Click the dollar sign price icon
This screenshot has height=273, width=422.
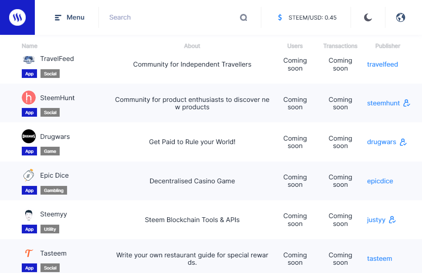(280, 17)
